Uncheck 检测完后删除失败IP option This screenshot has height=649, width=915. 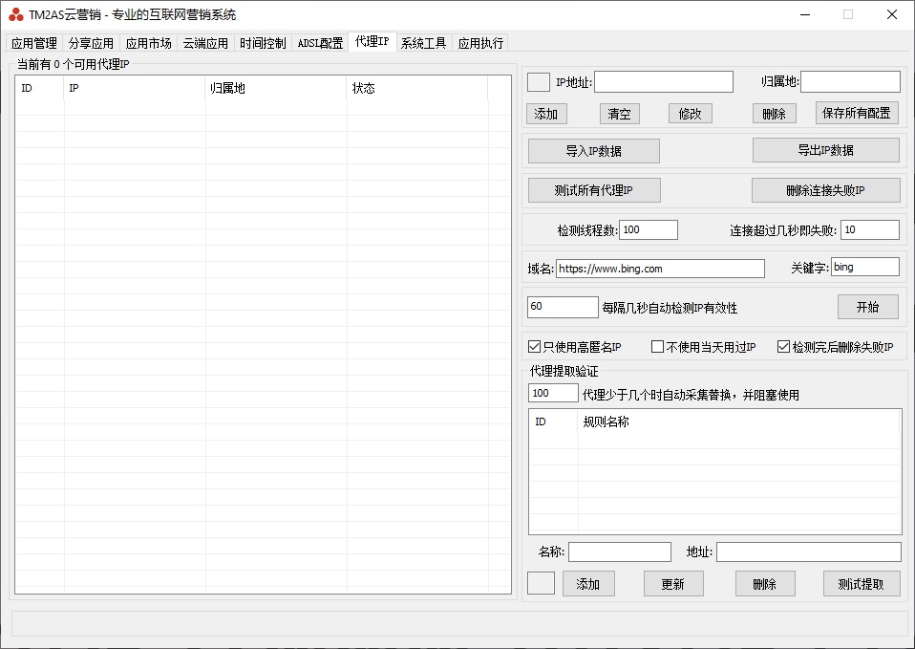pyautogui.click(x=783, y=347)
